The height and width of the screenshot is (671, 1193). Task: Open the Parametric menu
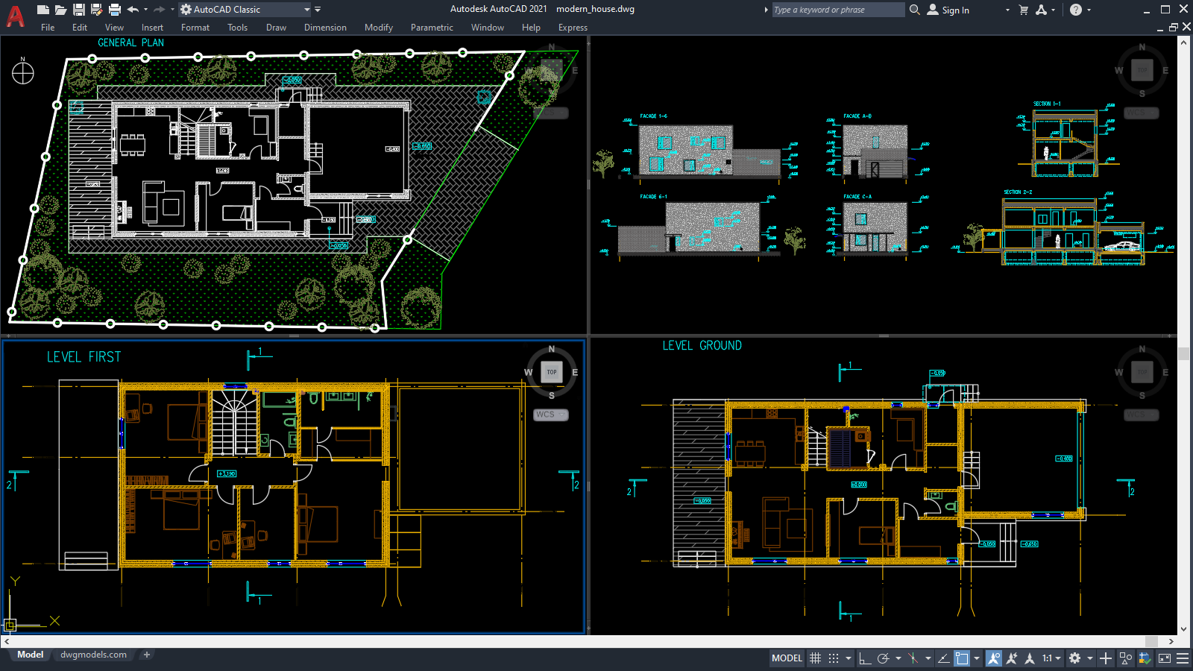pos(432,28)
